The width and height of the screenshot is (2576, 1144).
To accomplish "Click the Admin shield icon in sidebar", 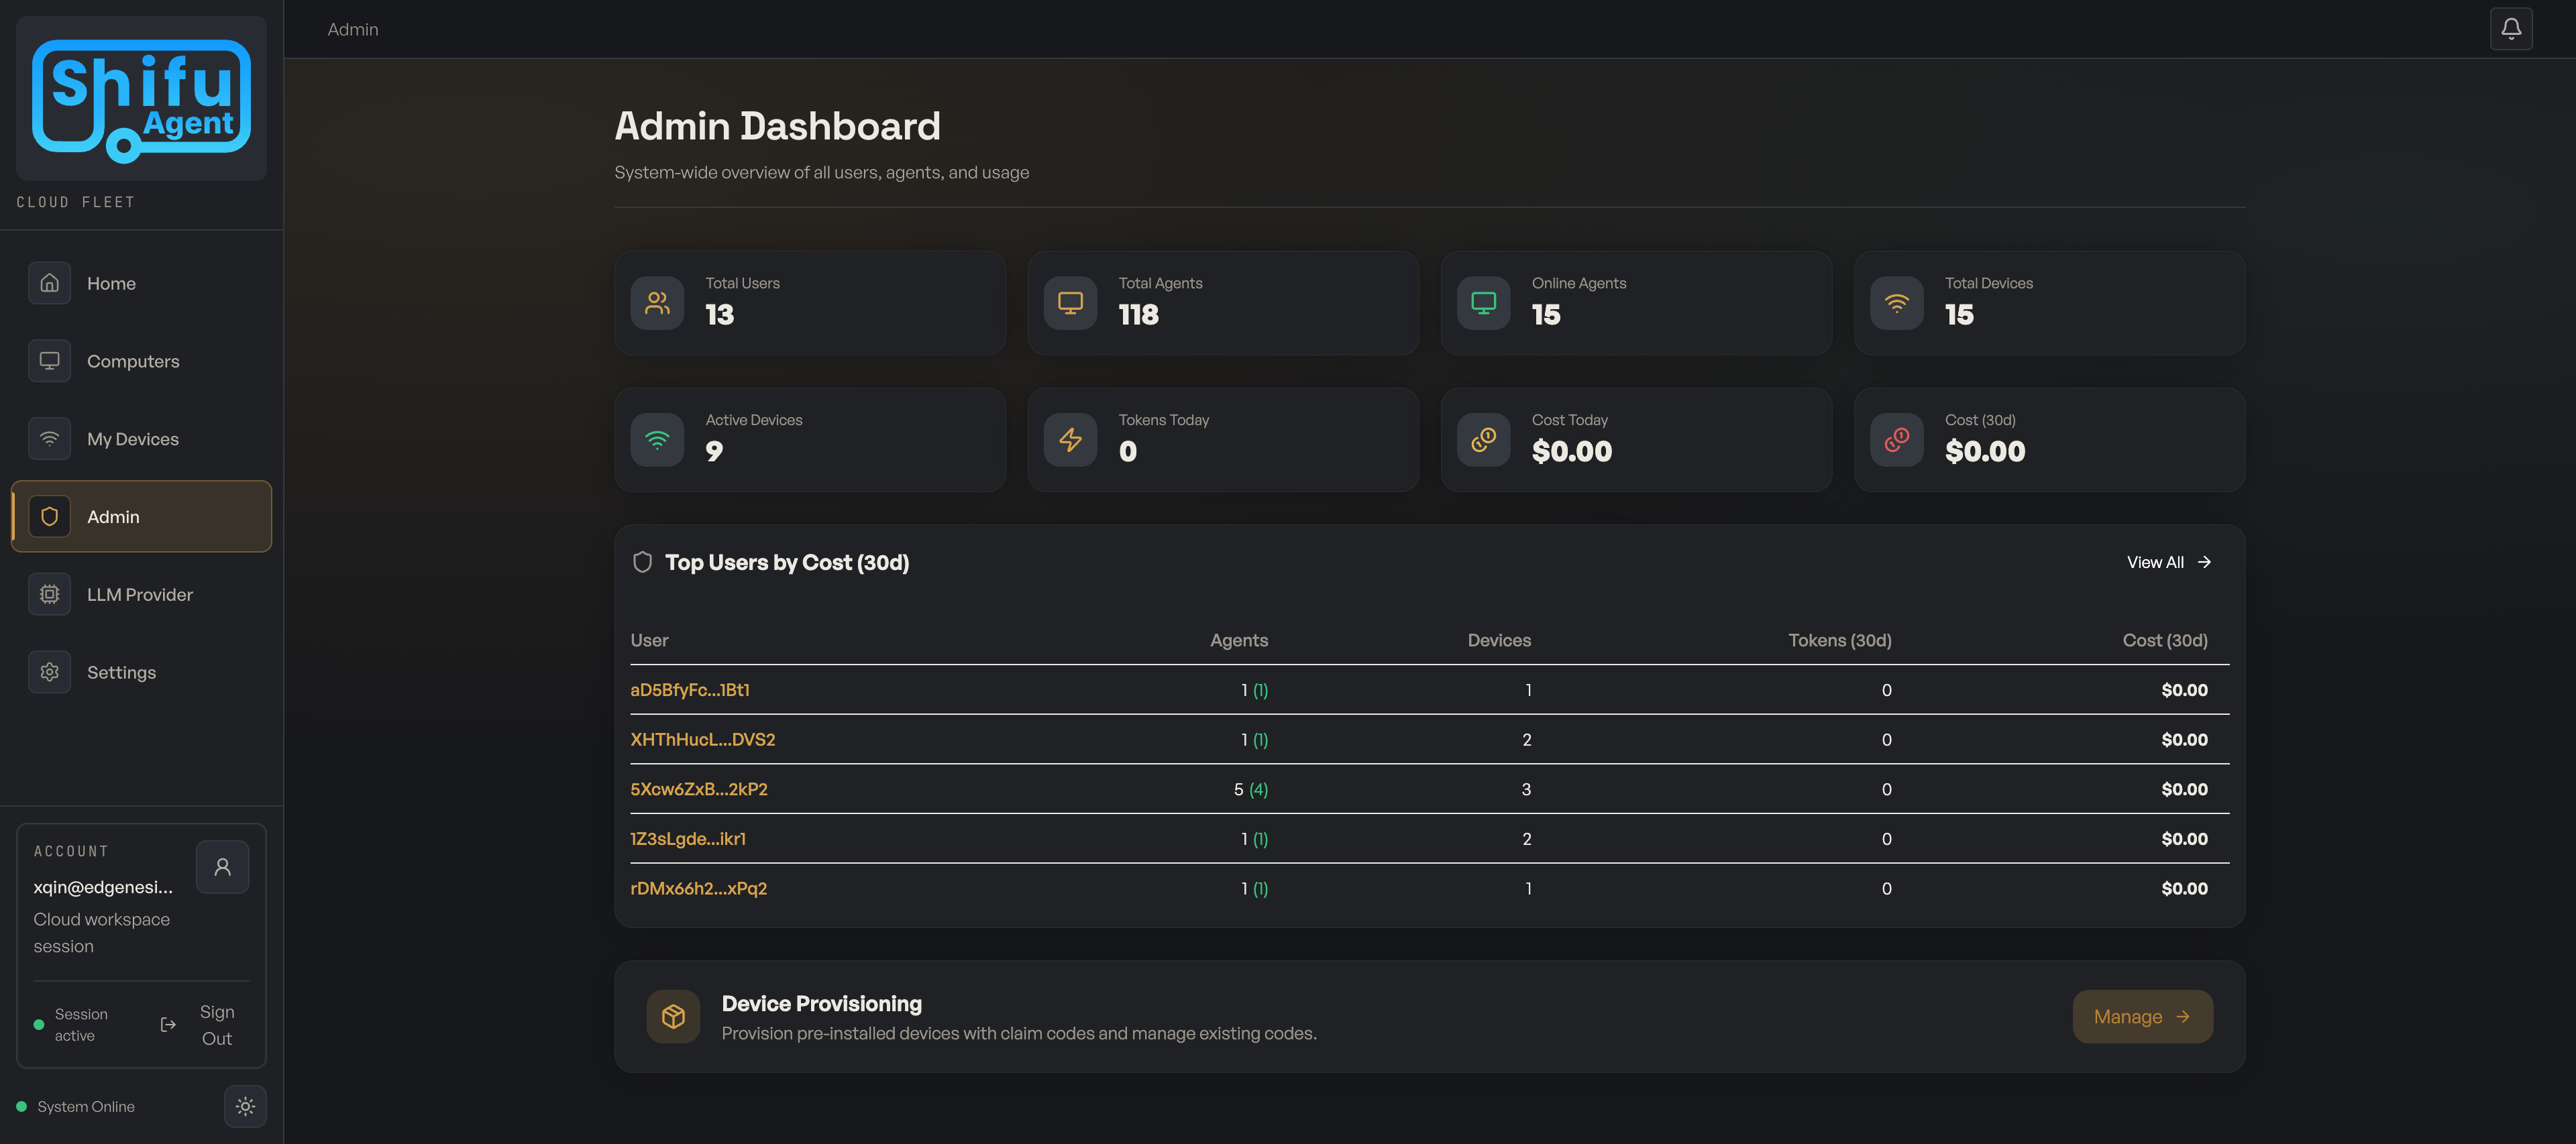I will coord(49,516).
